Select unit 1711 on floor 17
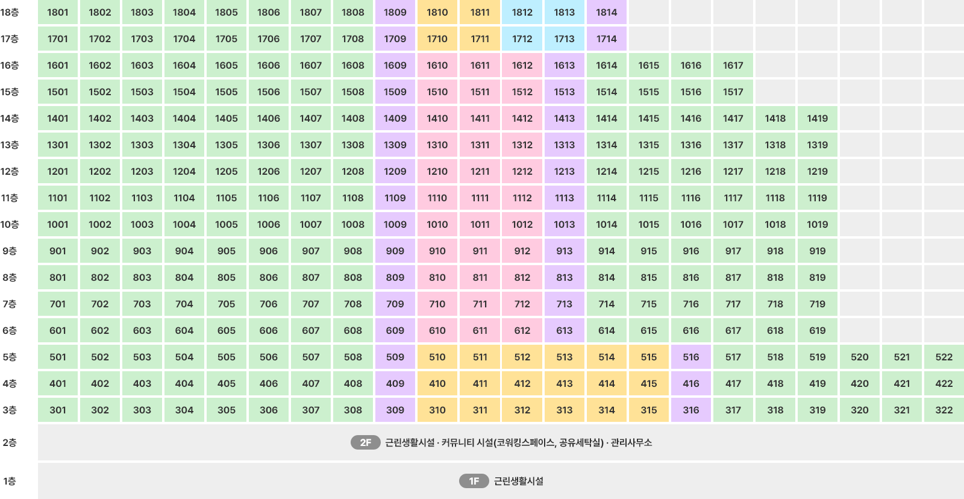 click(x=480, y=39)
